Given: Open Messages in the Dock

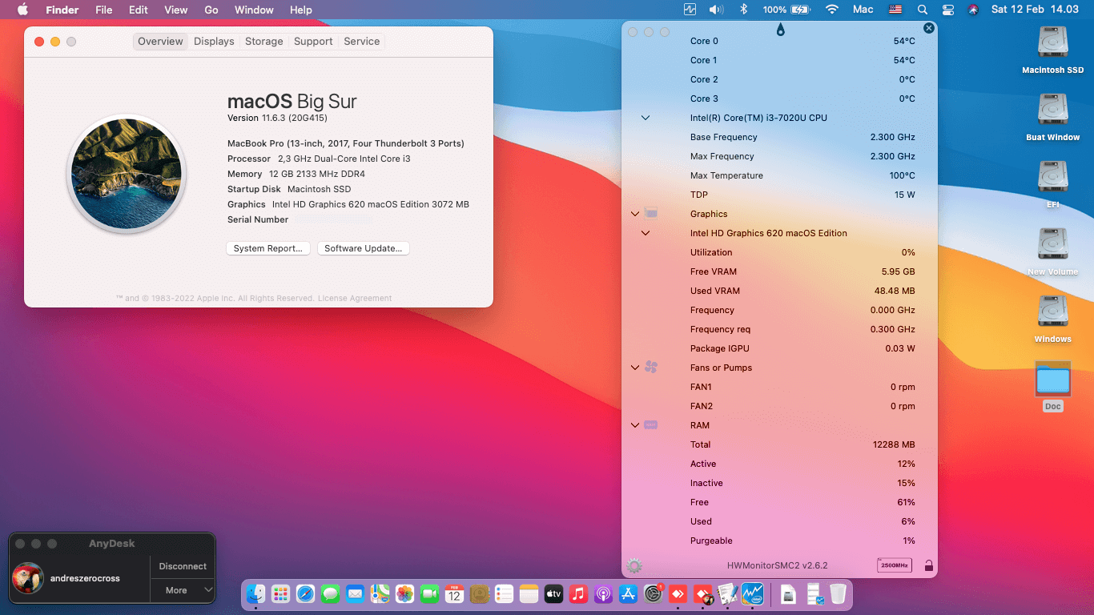Looking at the screenshot, I should coord(330,593).
